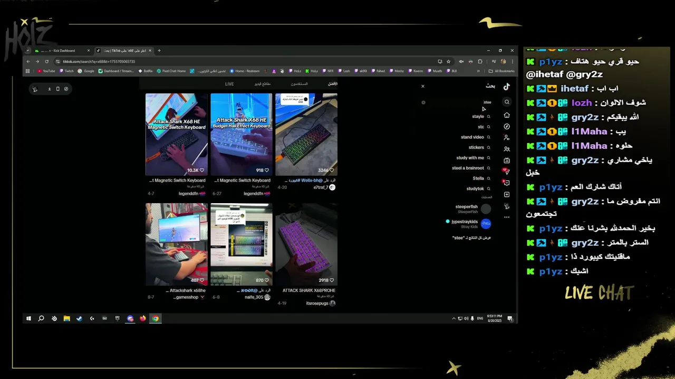675x379 pixels.
Task: Open the Pixel Chat: Home bookmark
Action: pyautogui.click(x=171, y=71)
